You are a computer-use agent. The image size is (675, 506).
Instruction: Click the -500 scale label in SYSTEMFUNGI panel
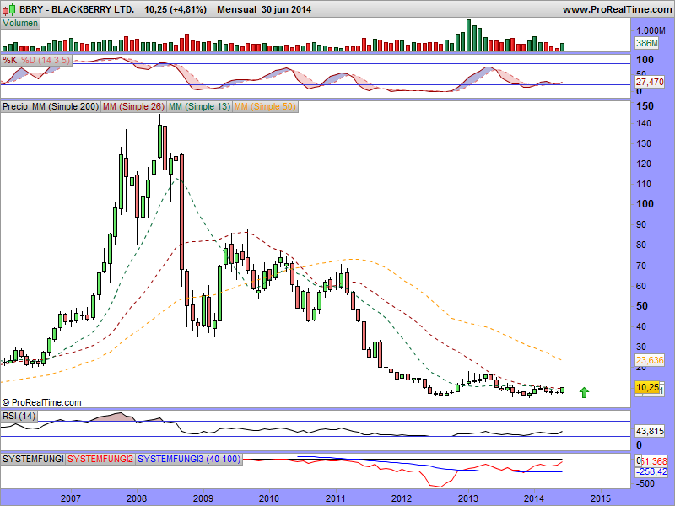(x=645, y=483)
